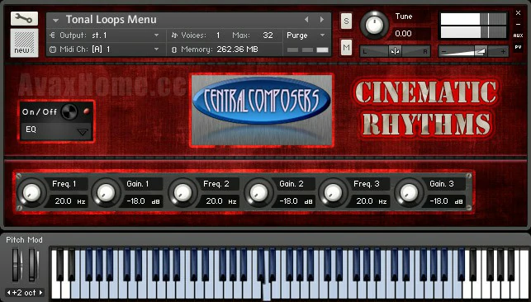Click Gain. 1 value -18.0 dB
The image size is (531, 302).
[142, 201]
